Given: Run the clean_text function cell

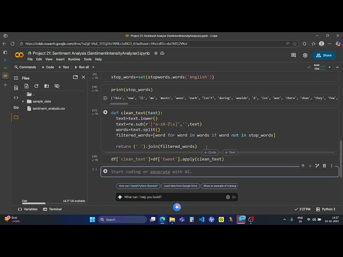Looking at the screenshot, I should [x=105, y=112].
